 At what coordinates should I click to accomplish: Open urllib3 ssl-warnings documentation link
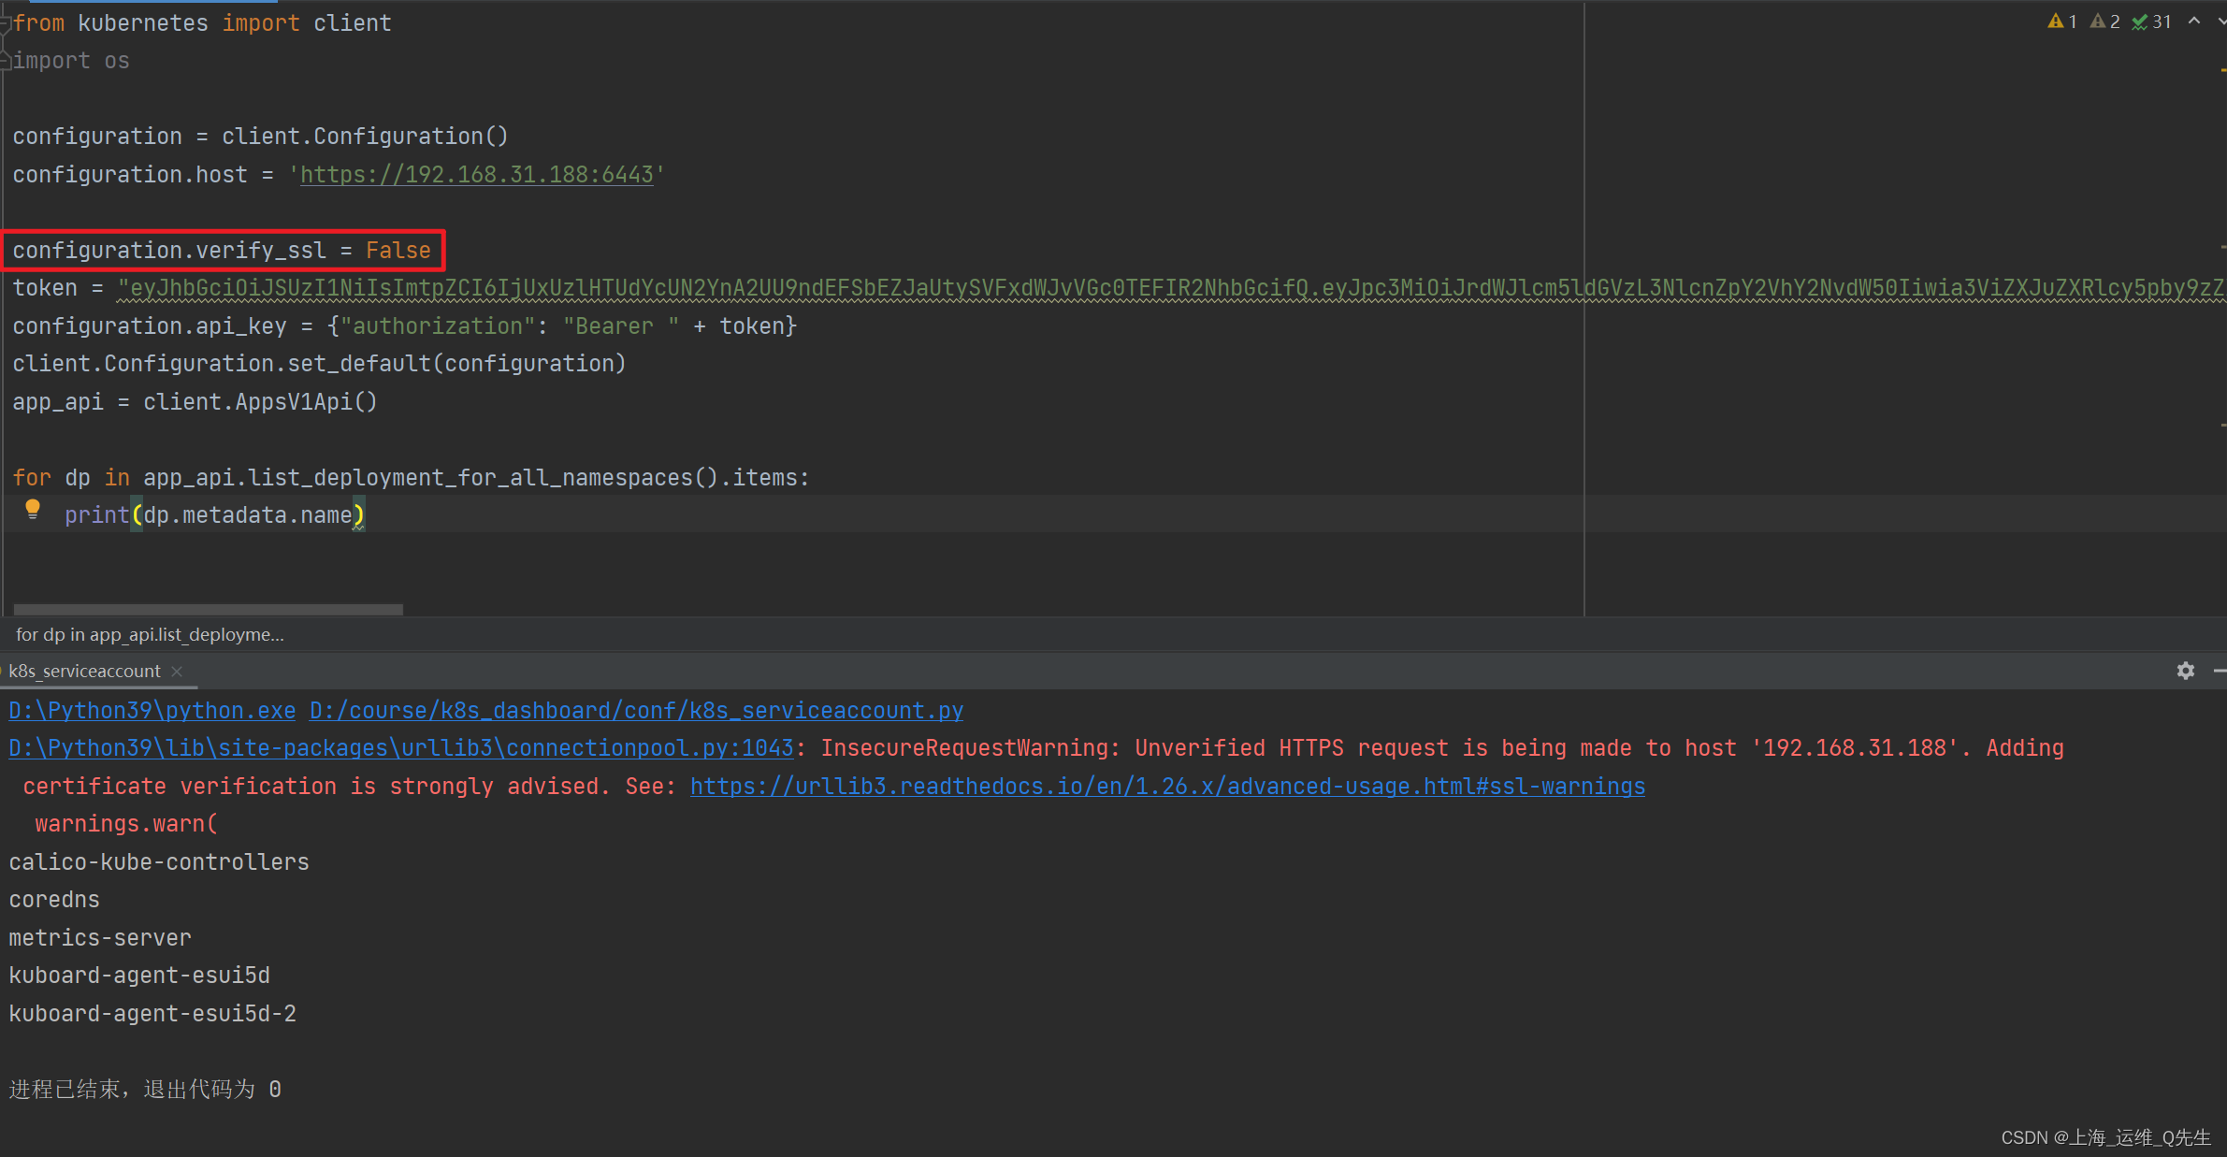(1167, 787)
